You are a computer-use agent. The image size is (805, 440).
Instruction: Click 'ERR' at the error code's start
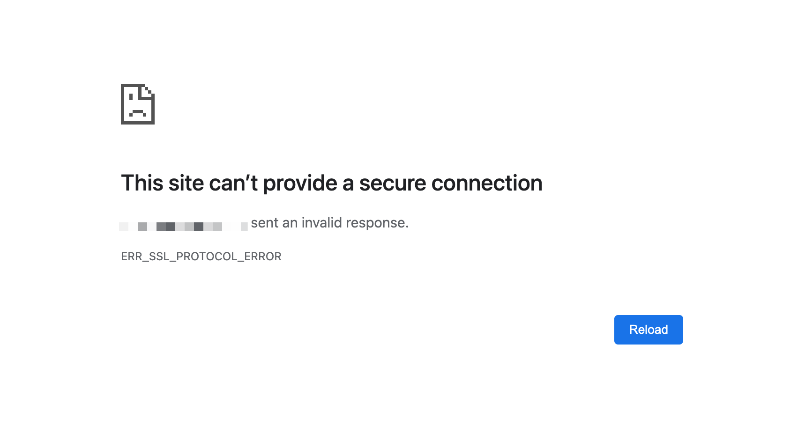131,257
